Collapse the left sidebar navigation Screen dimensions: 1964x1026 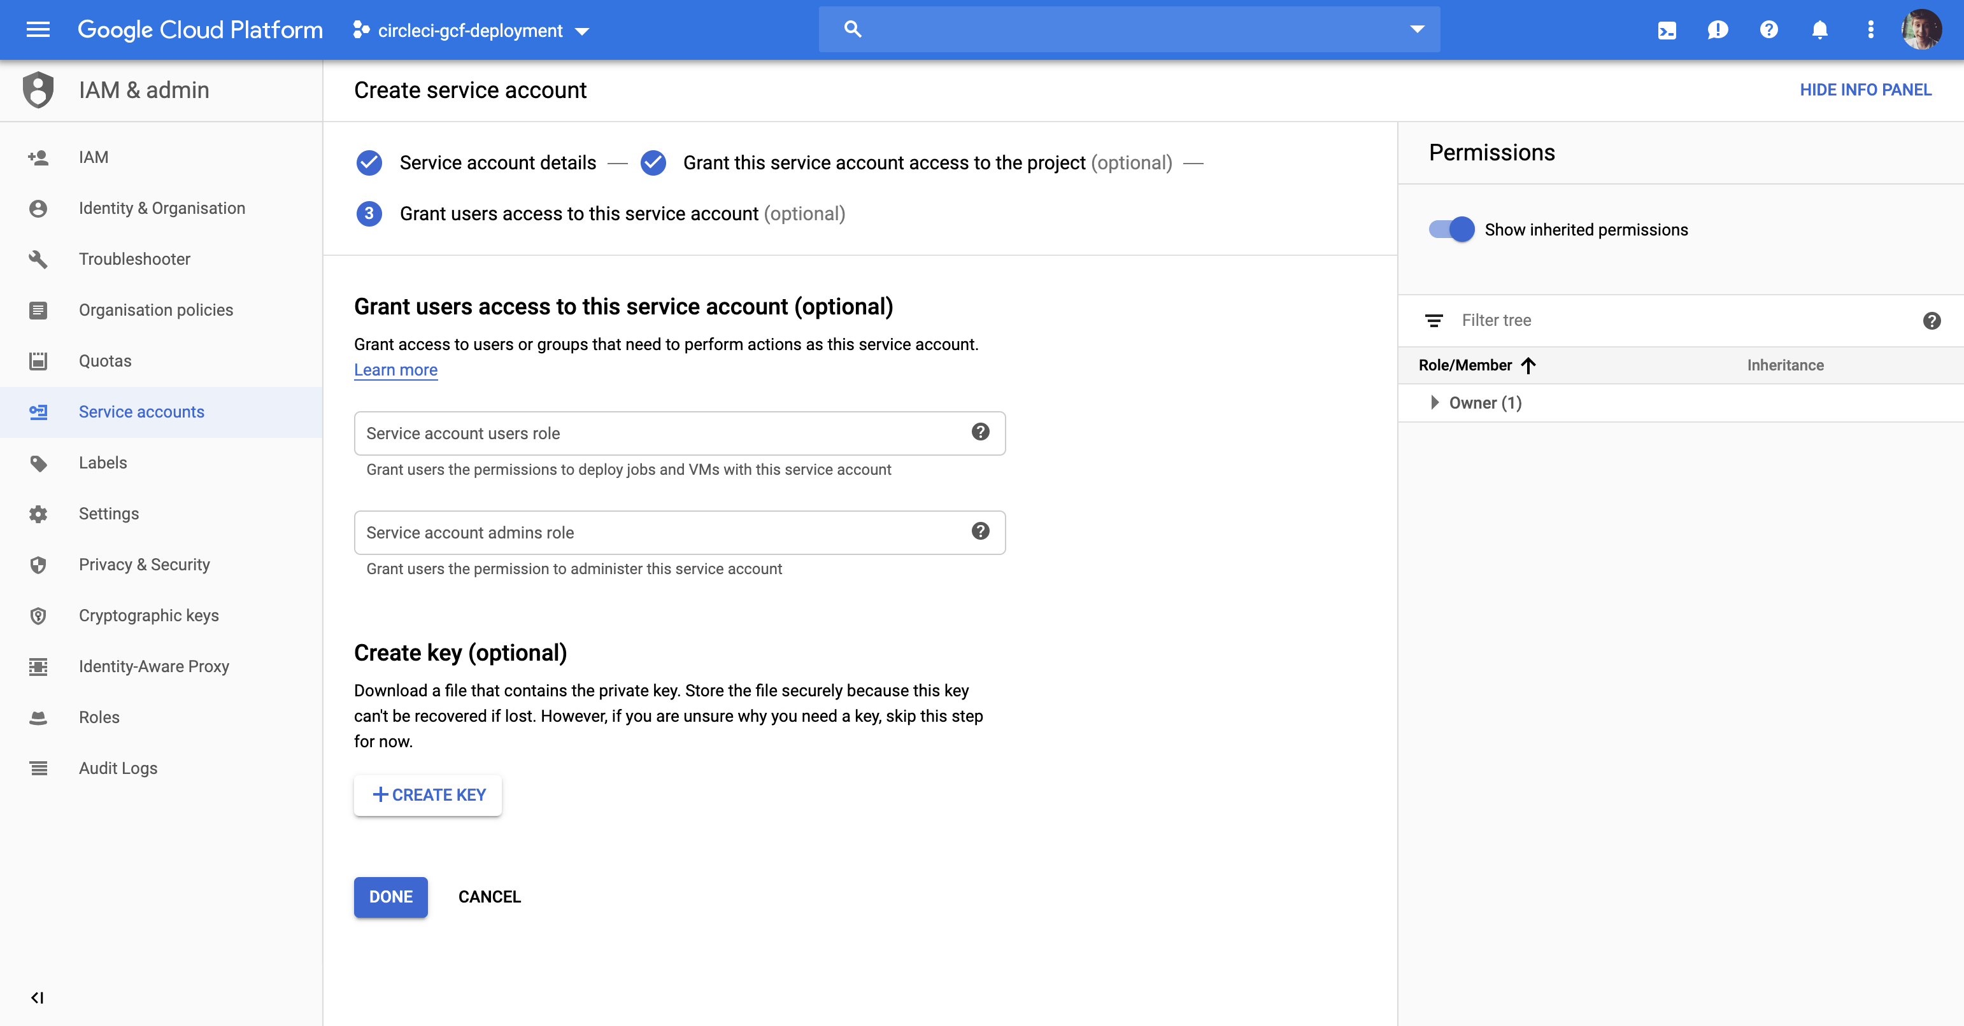[36, 997]
